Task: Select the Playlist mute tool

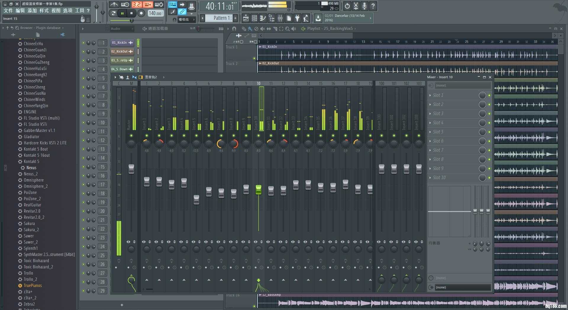Action: point(262,29)
